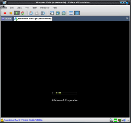Click the Revert to snapshot icon
Screen dimensions: 131x123
[x=37, y=13]
